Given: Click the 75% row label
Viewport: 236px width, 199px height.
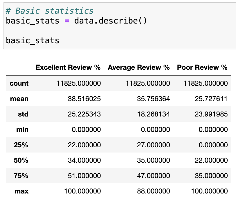Looking at the screenshot, I should click(x=21, y=176).
